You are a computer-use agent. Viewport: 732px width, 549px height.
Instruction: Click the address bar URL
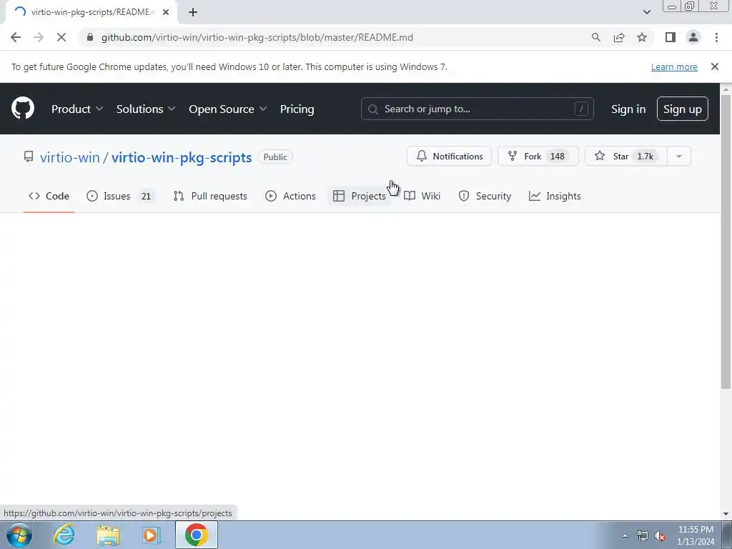coord(257,37)
